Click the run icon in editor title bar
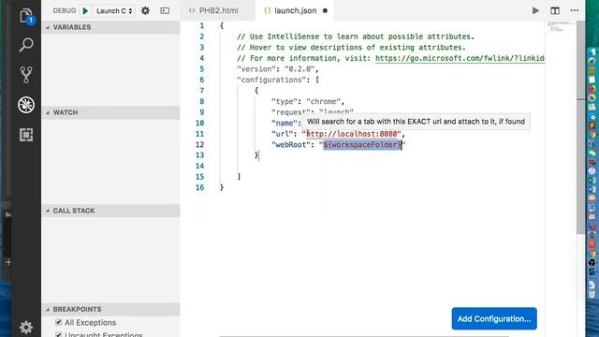Viewport: 599px width, 337px height. [535, 10]
